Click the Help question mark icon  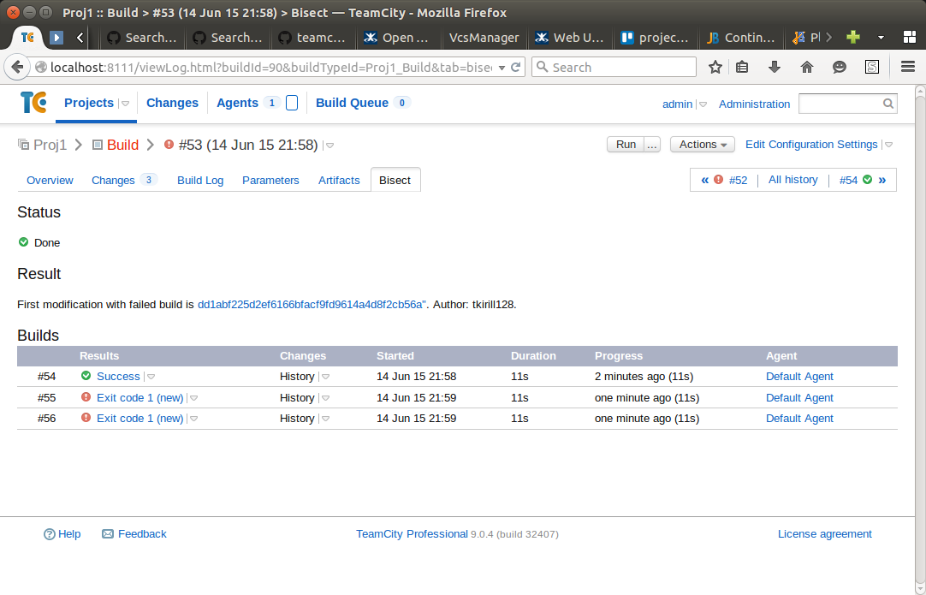click(50, 534)
